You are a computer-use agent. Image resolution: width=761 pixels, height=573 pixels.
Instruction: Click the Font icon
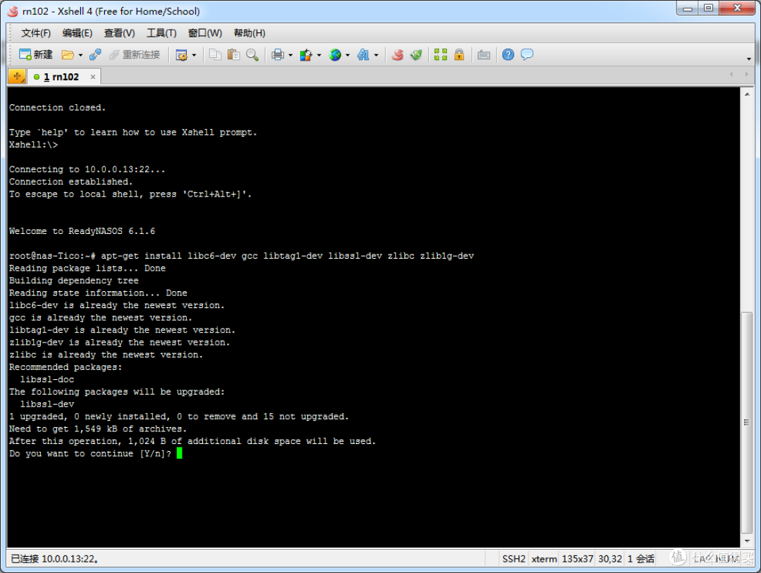[x=363, y=55]
